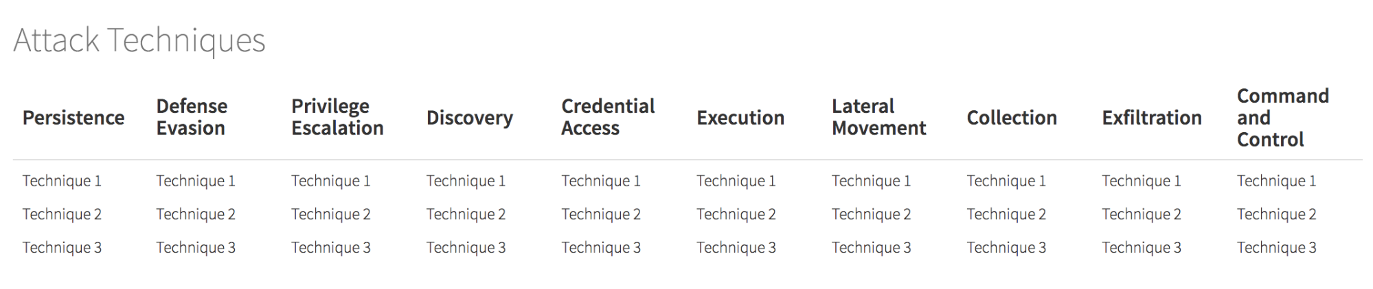Open Technique 2 under Credential Access
1373x289 pixels.
(601, 214)
